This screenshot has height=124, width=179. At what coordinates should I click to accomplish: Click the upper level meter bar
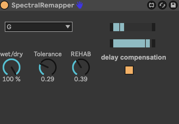[133, 27]
